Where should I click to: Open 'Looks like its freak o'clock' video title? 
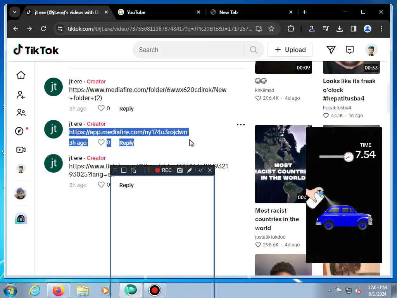click(349, 90)
